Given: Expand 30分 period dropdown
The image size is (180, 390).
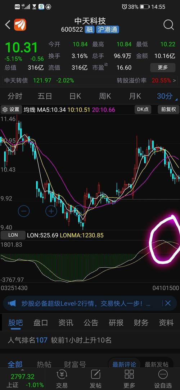Looking at the screenshot, I should (166, 96).
